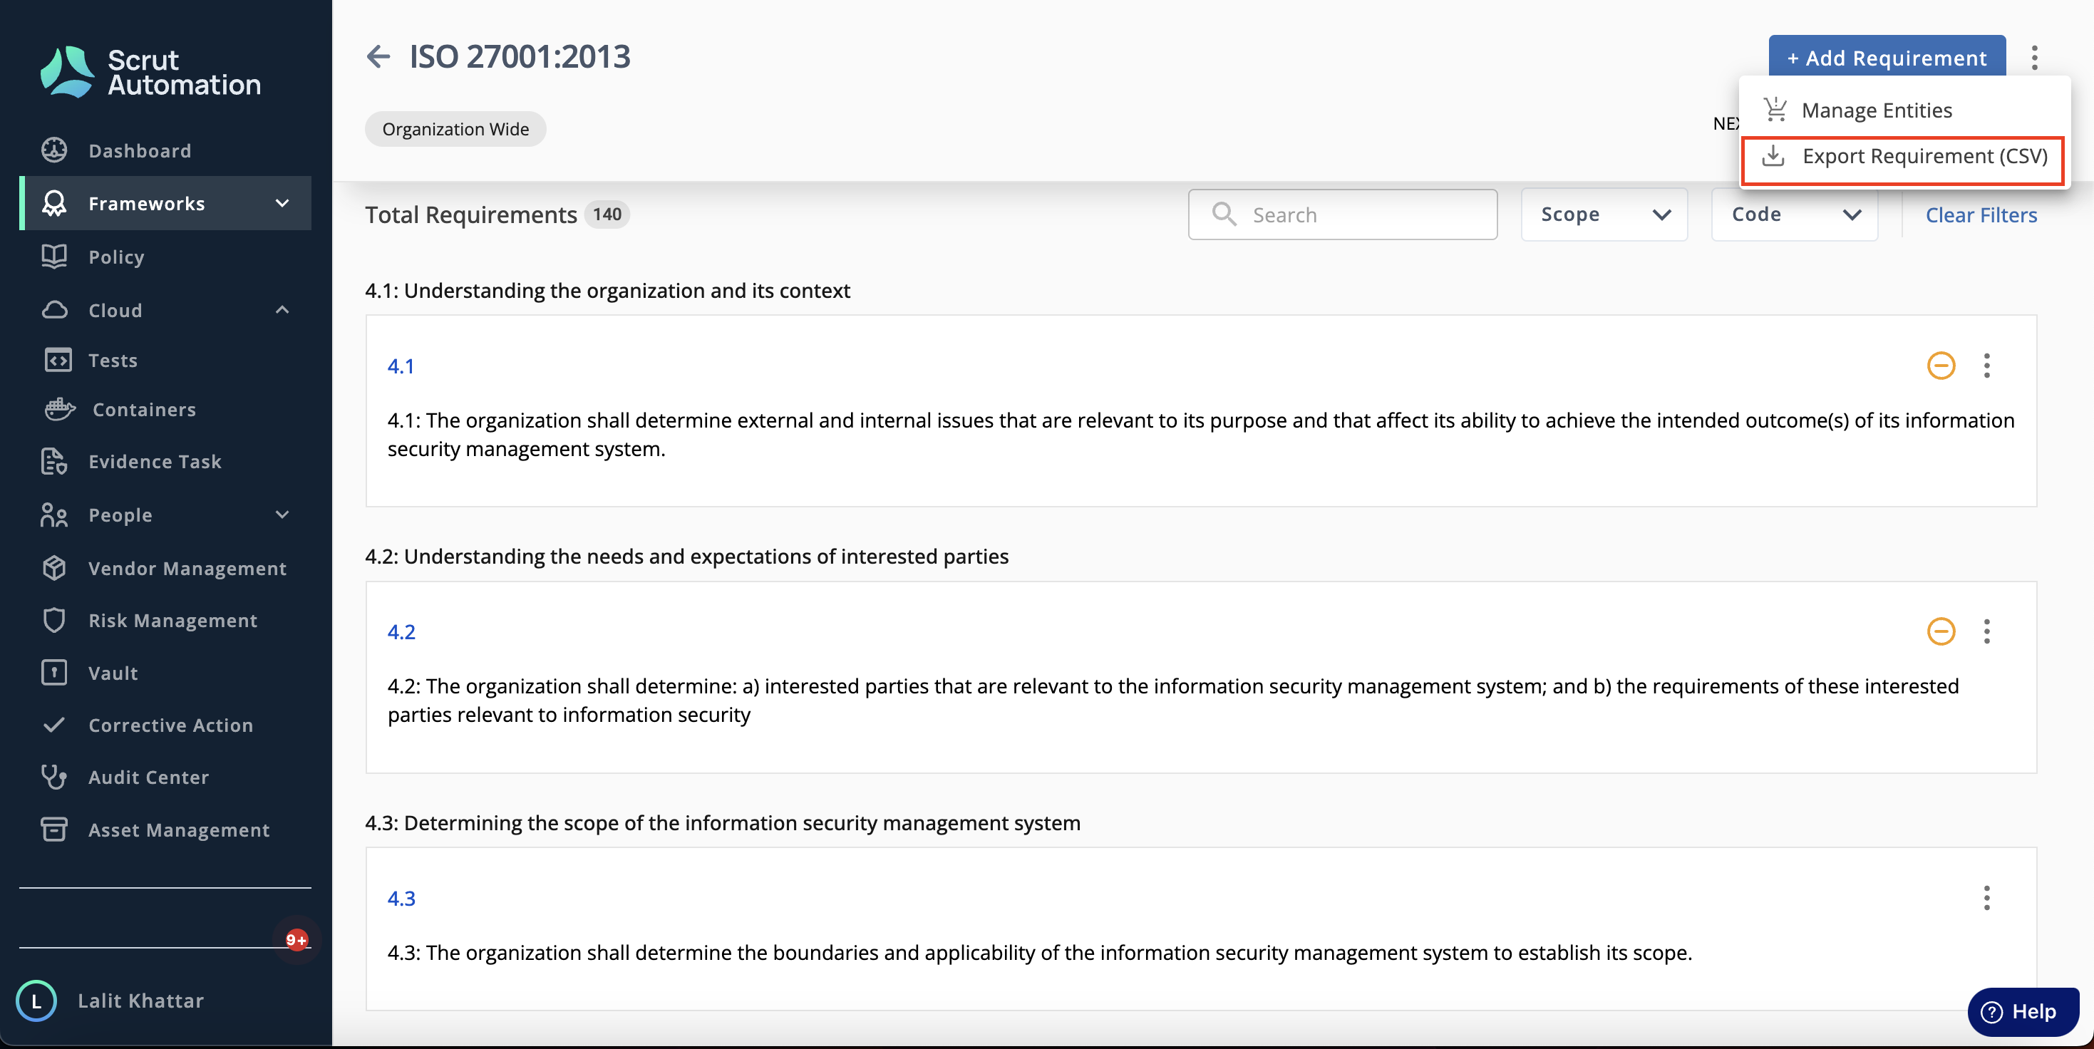Expand the Frameworks menu chevron
The width and height of the screenshot is (2094, 1049).
[282, 203]
